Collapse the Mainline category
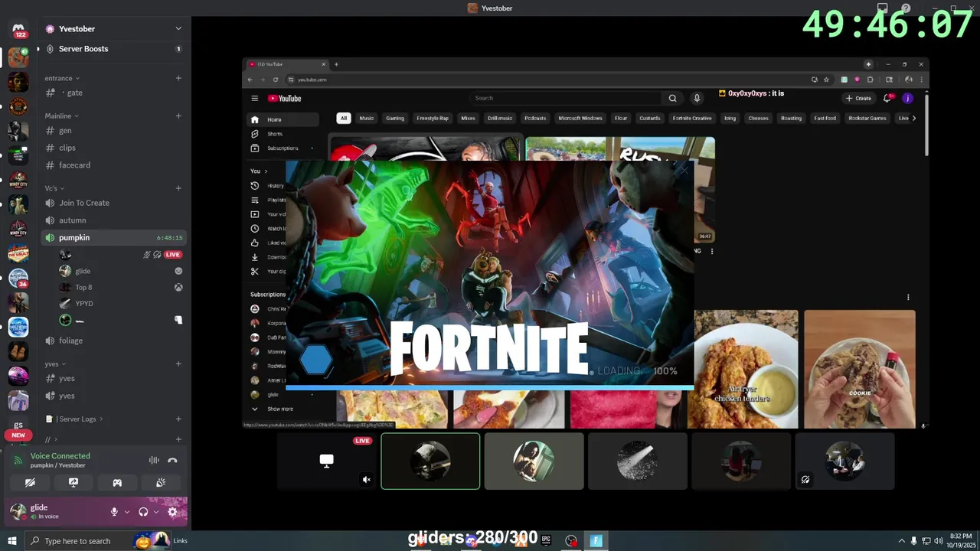 (62, 116)
